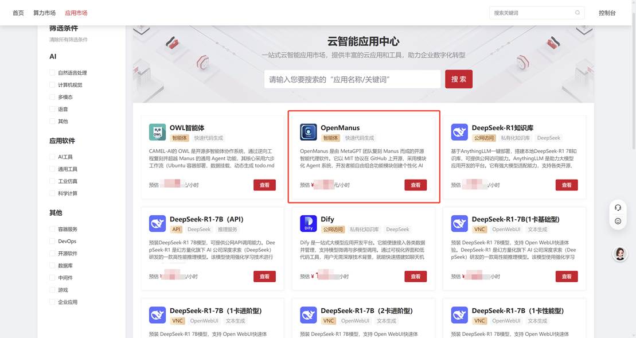This screenshot has width=636, height=338.
Task: Click the OWL智能体 card title
Action: tap(186, 128)
